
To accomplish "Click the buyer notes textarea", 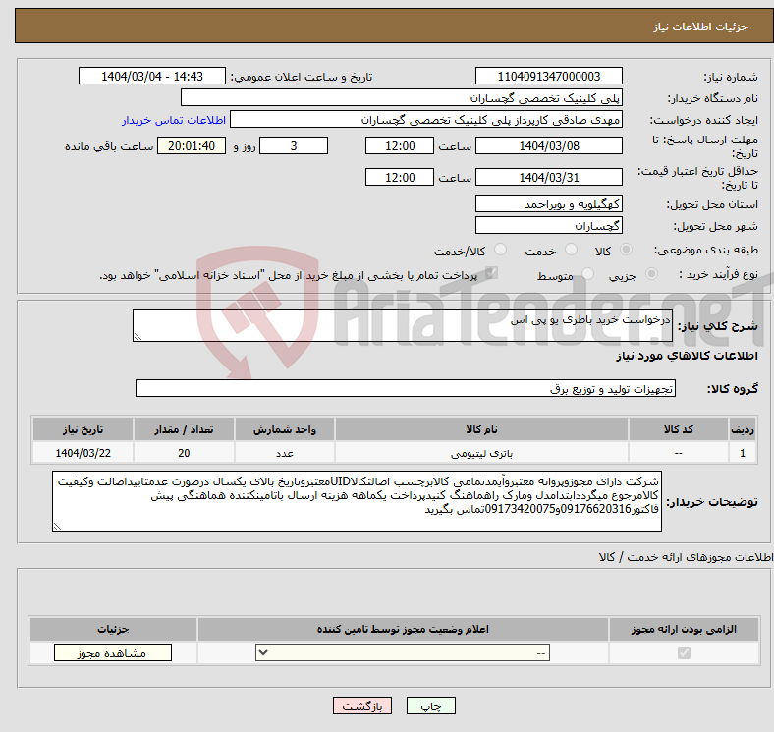I will 357,501.
